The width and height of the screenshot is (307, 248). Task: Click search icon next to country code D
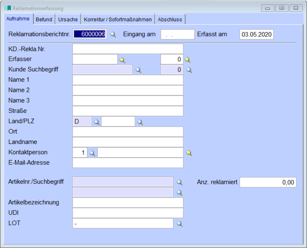pos(97,122)
